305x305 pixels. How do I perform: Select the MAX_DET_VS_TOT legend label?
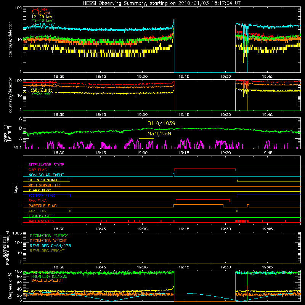(47, 280)
